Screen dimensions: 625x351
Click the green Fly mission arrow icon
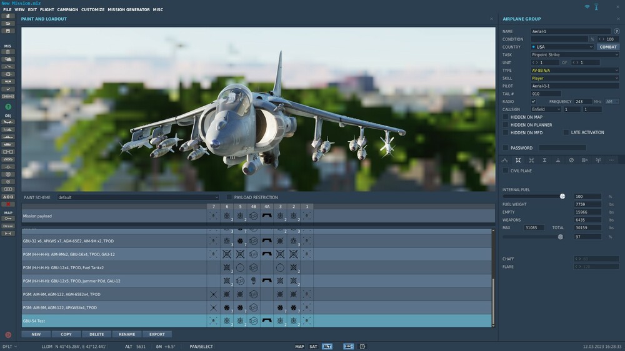pos(8,107)
